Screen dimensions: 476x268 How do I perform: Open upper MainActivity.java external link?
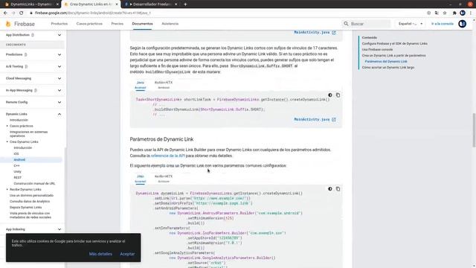315,32
